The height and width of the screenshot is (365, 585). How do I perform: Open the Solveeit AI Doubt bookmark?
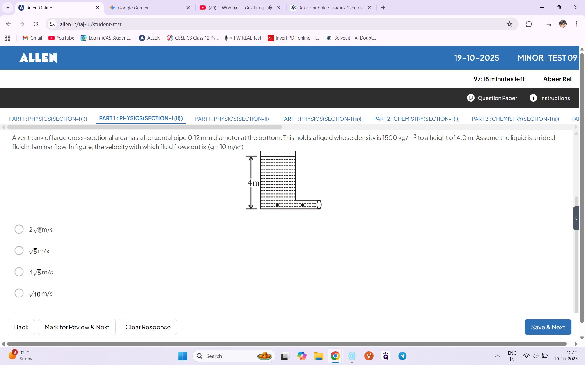pyautogui.click(x=351, y=38)
